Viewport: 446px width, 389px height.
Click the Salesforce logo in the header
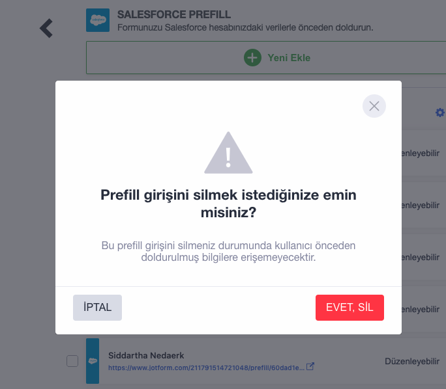point(98,20)
